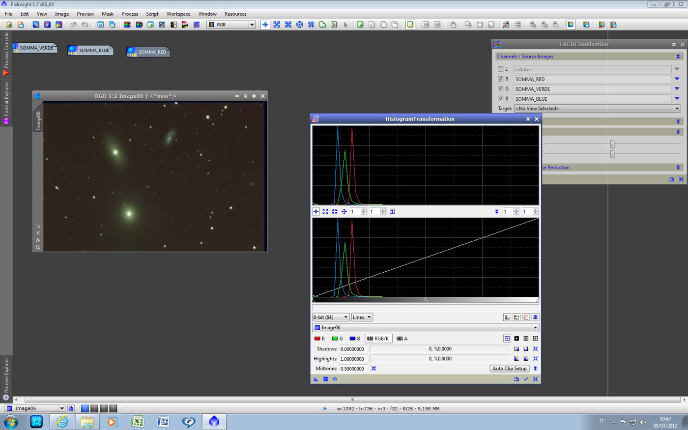The height and width of the screenshot is (430, 688).
Task: Enable the L channel checkbox
Action: pyautogui.click(x=500, y=69)
